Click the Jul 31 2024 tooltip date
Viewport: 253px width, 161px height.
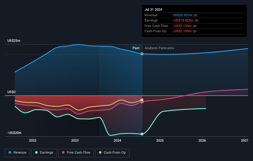click(153, 10)
